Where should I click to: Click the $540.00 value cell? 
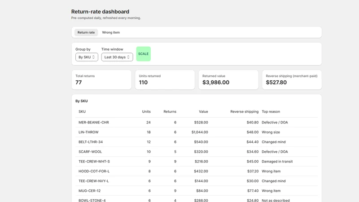point(201,142)
